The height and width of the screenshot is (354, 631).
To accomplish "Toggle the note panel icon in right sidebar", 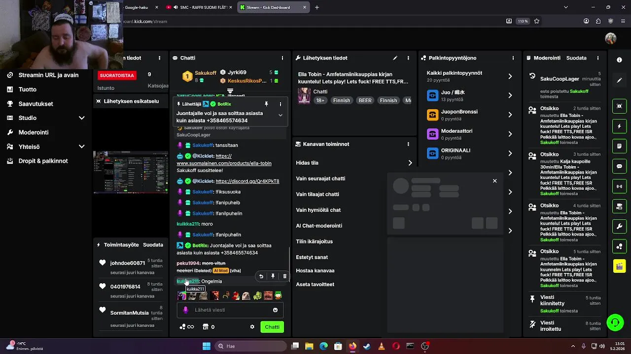I will point(619,147).
